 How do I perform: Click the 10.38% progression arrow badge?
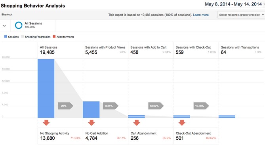tap(201, 106)
